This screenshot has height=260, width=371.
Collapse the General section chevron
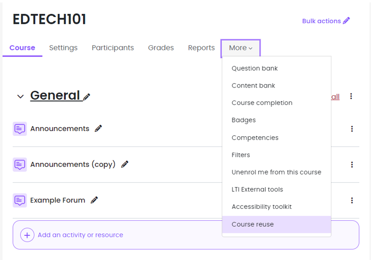[20, 97]
